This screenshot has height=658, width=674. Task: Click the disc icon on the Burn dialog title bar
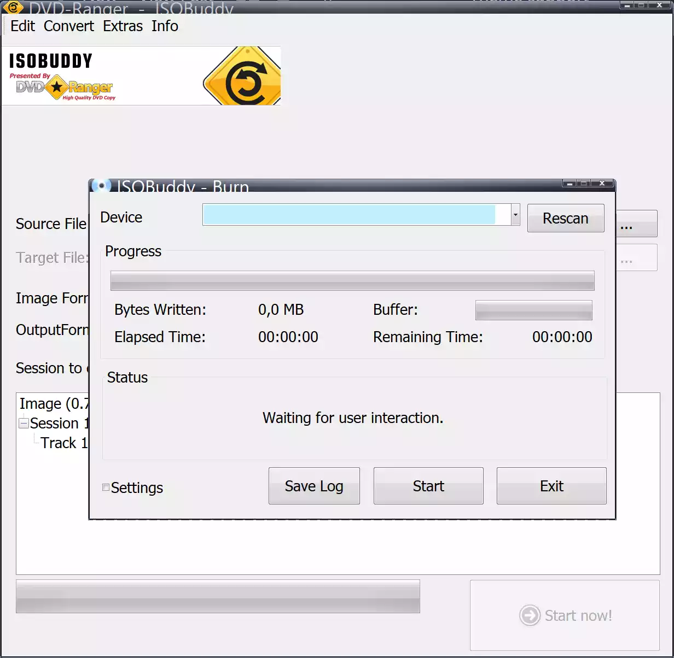point(101,185)
